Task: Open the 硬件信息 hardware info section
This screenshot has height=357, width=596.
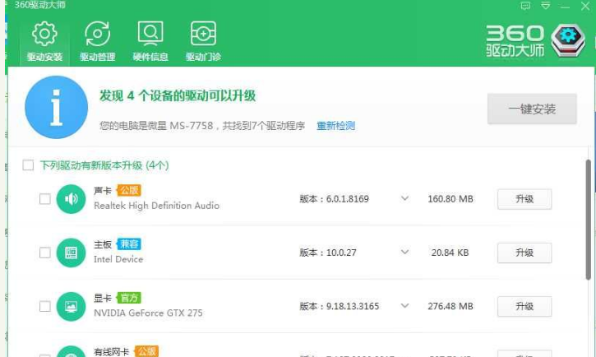Action: click(150, 41)
